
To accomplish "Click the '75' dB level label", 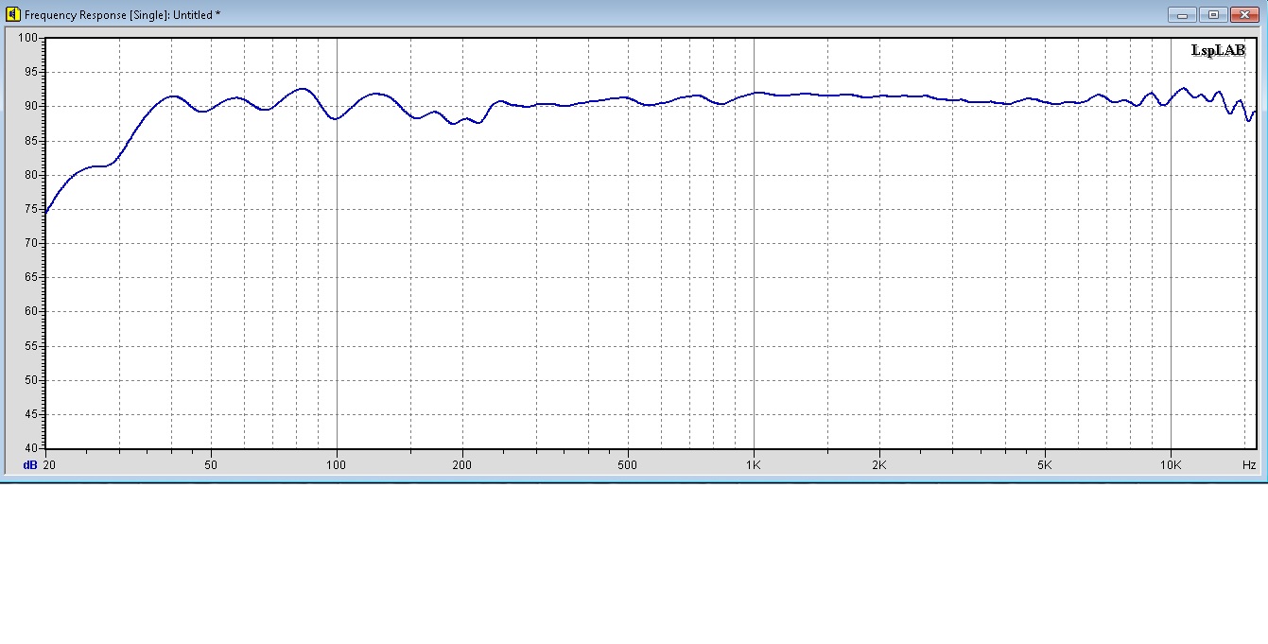I will coord(30,209).
